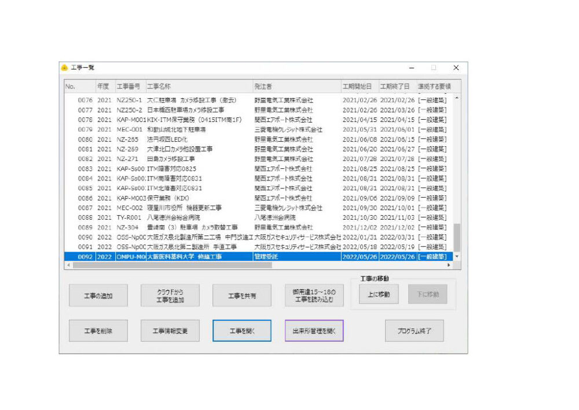The image size is (579, 410).
Task: Select row 0089 NZ-304
Action: pos(258,227)
